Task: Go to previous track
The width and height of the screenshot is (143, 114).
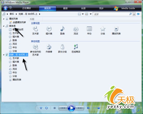Action: 63,108
